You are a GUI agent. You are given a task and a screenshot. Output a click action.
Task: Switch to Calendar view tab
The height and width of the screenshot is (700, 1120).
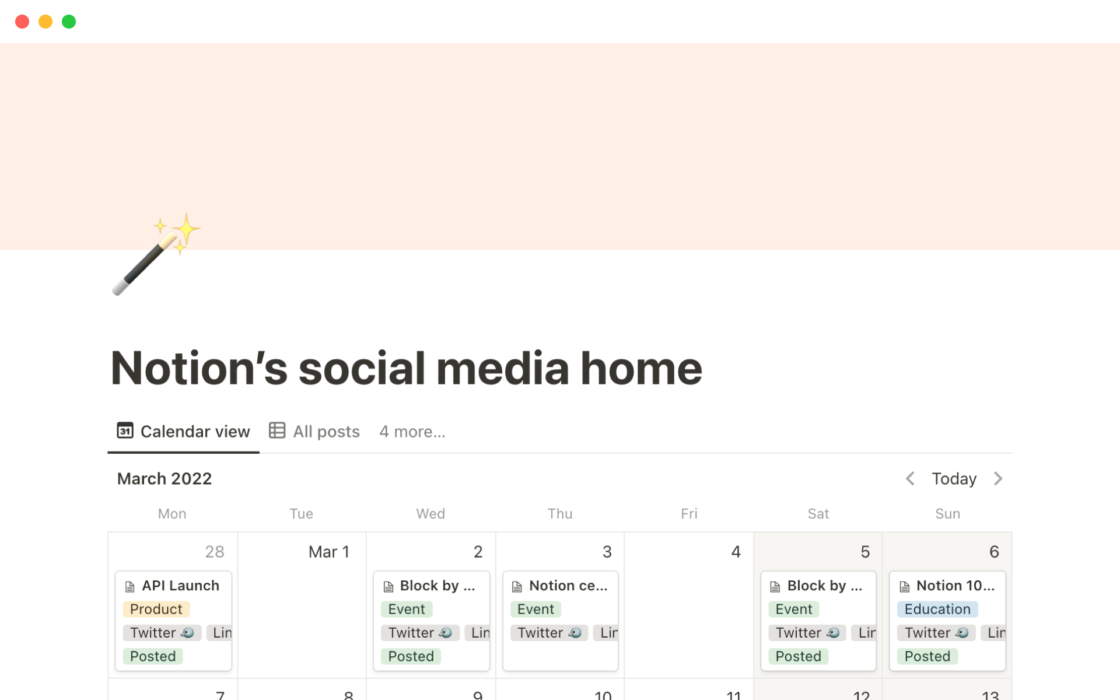pos(183,430)
